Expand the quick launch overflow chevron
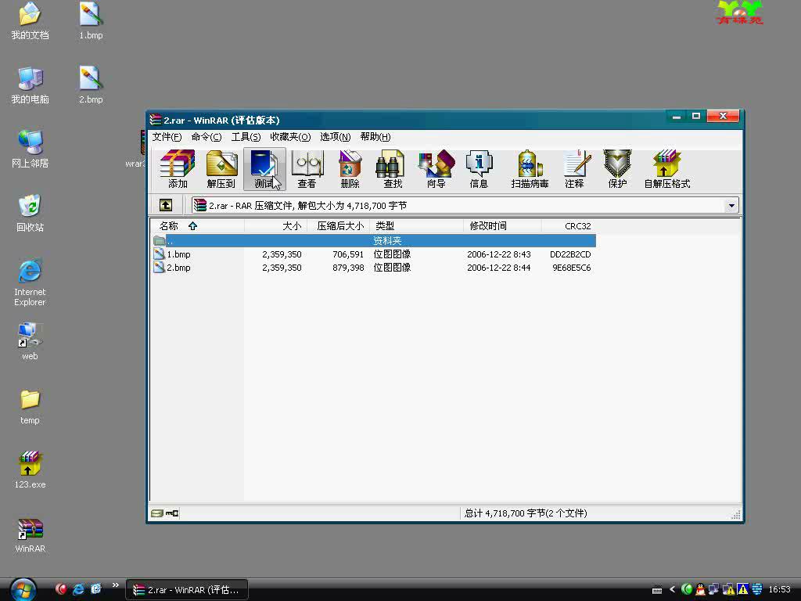The width and height of the screenshot is (801, 601). tap(116, 585)
